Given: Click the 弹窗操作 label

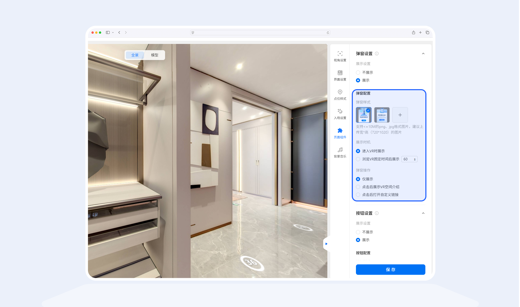Looking at the screenshot, I should (363, 170).
